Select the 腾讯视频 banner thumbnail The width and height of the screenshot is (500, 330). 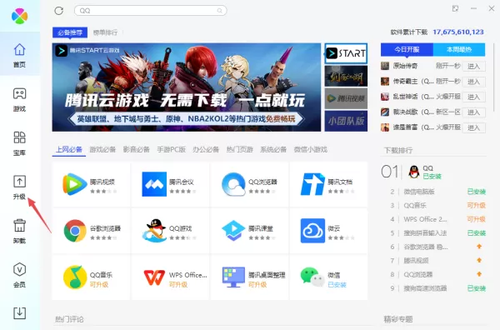coord(346,98)
